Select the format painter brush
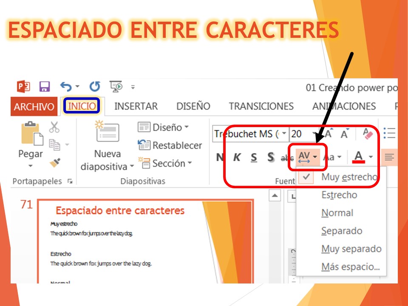 pos(55,163)
